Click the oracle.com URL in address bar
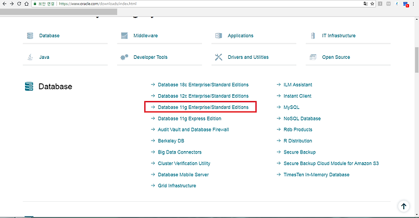419x218 pixels. (x=98, y=3)
